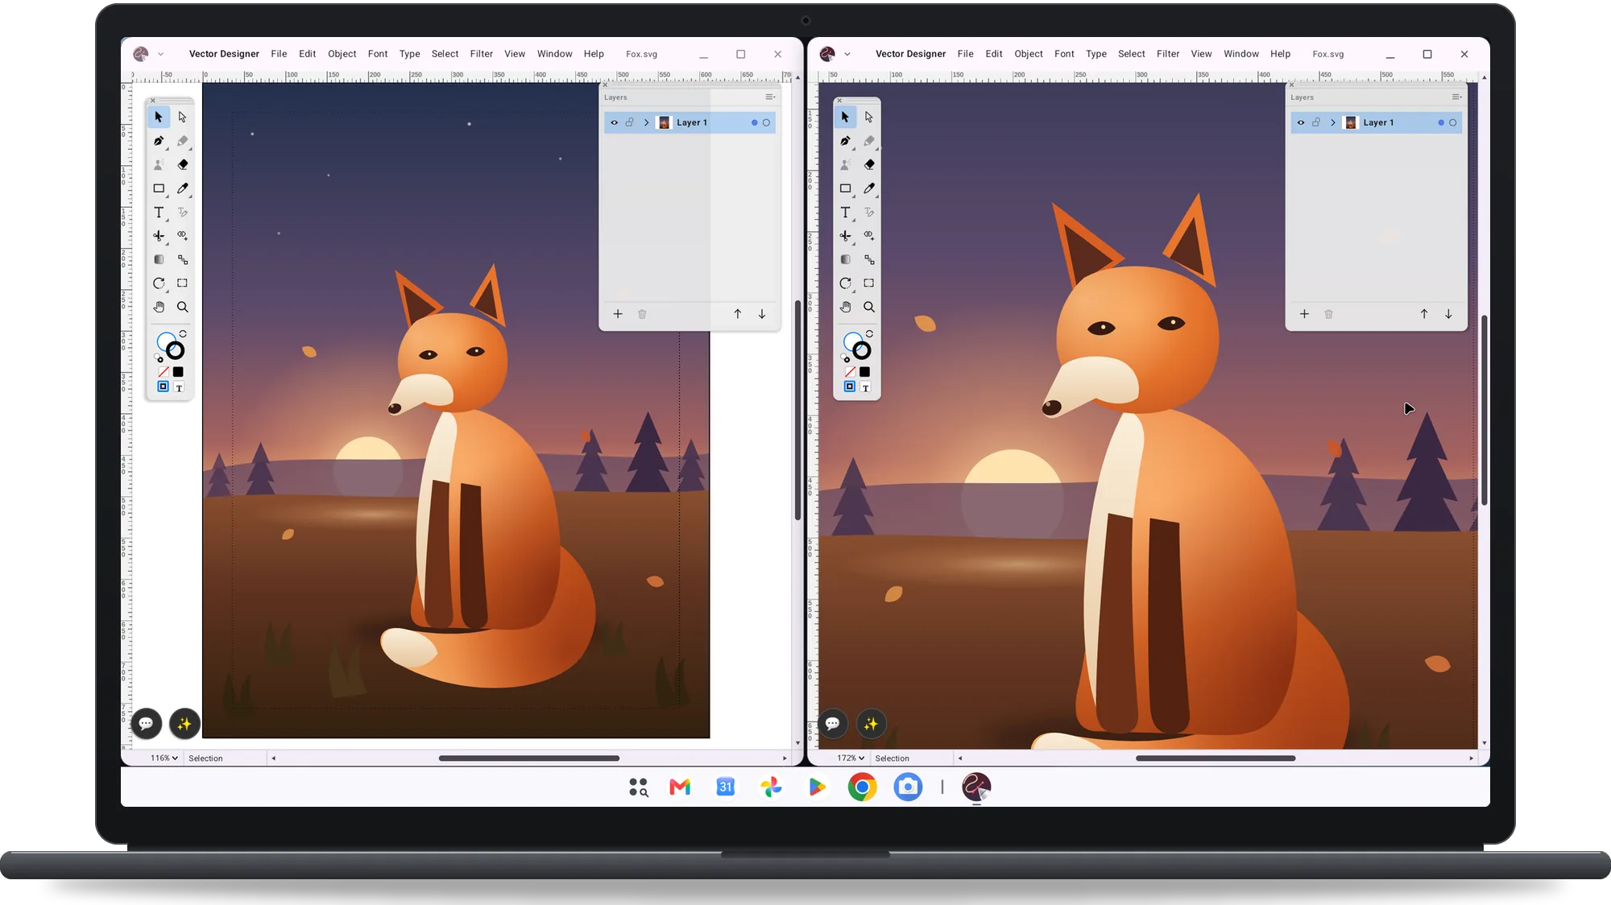Add a new layer in left Layers panel
The height and width of the screenshot is (905, 1611).
(x=618, y=314)
